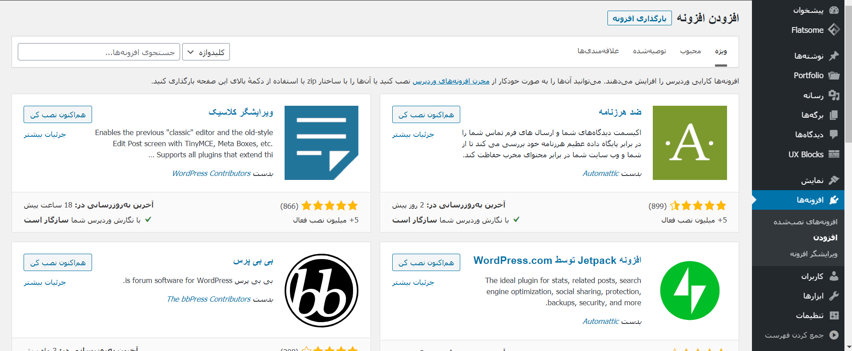The width and height of the screenshot is (852, 351).
Task: Click the pushpin icon beside نوشته‌ها
Action: pos(834,56)
